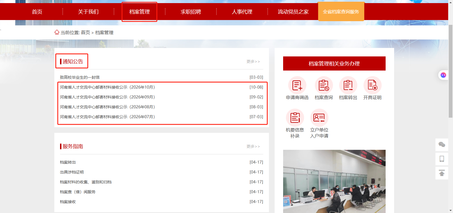The height and width of the screenshot is (213, 453).
Task: Open the 出具涉档证明 guide entry
Action: (72, 172)
